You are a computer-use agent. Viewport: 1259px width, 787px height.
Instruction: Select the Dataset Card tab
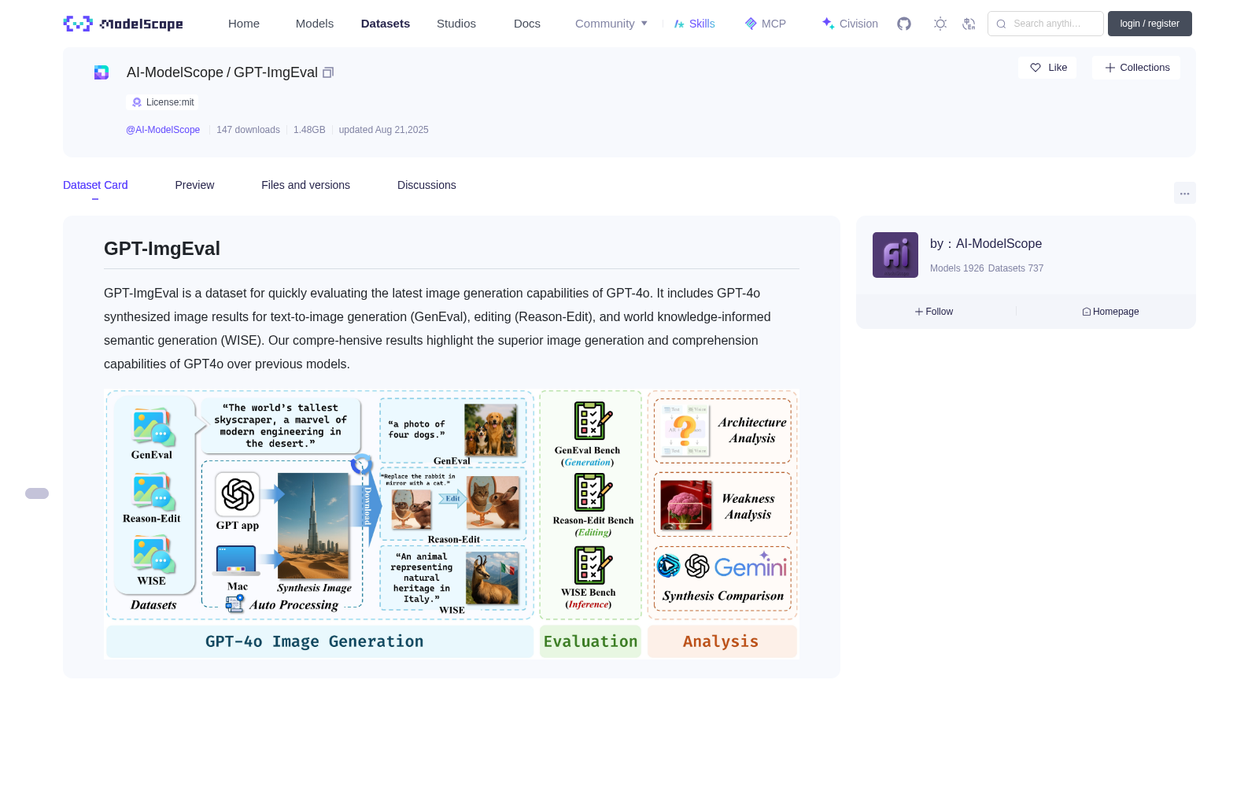click(95, 185)
